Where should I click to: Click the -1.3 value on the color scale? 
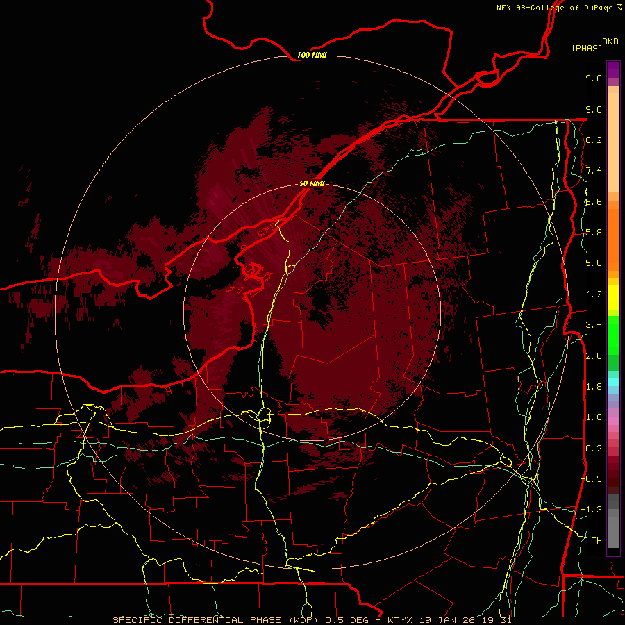pos(591,510)
